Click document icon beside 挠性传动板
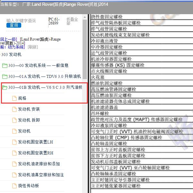 [x=14, y=186]
